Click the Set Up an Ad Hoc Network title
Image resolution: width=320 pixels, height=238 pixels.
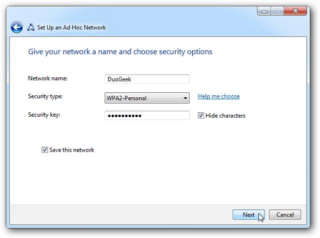click(71, 27)
